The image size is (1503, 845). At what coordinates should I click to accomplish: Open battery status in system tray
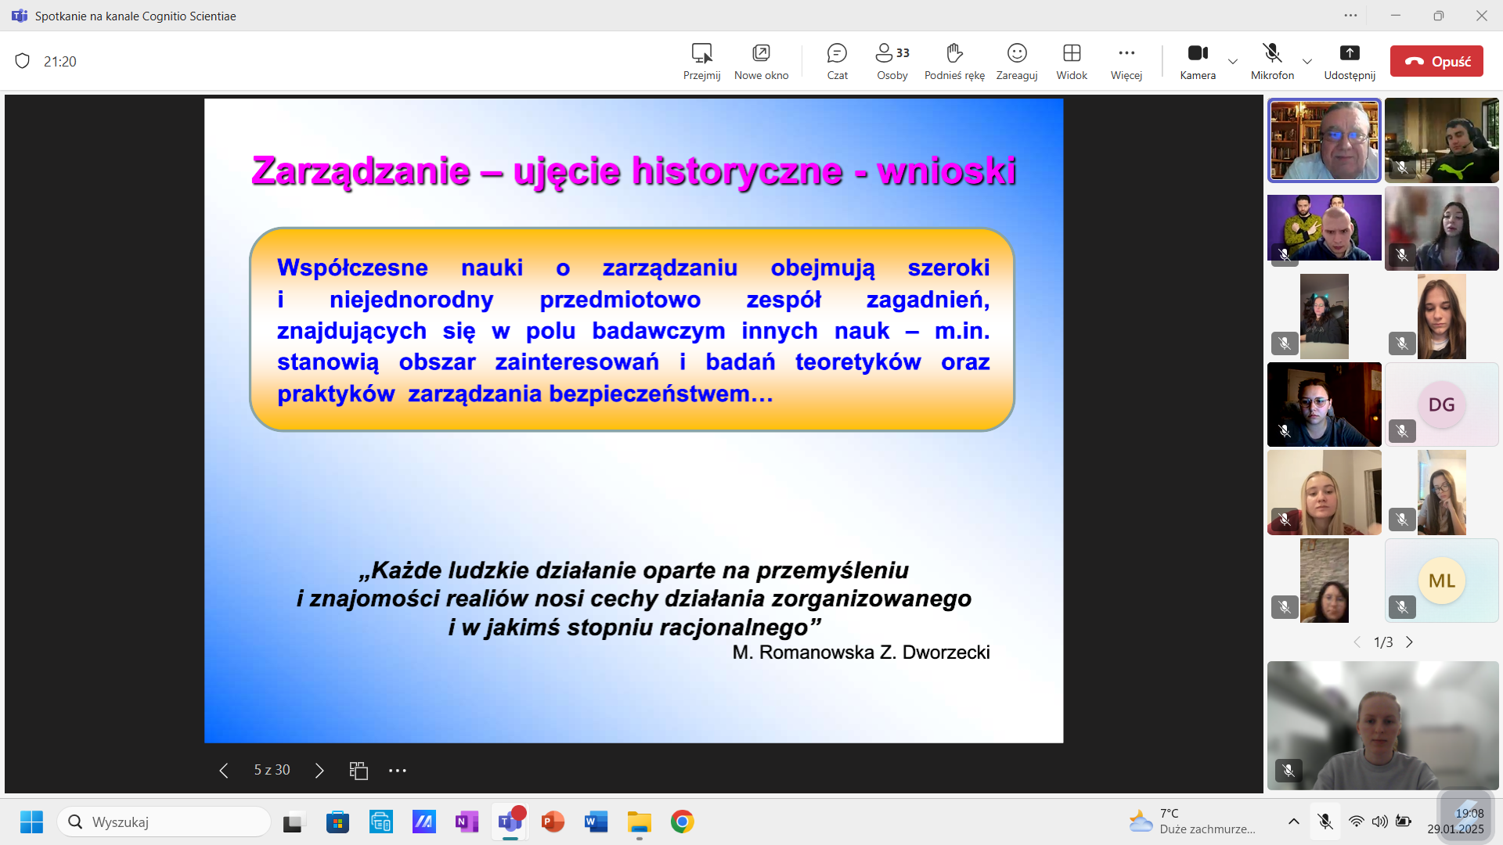(x=1404, y=822)
